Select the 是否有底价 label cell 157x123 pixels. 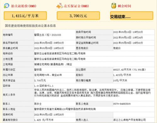(x=94, y=48)
